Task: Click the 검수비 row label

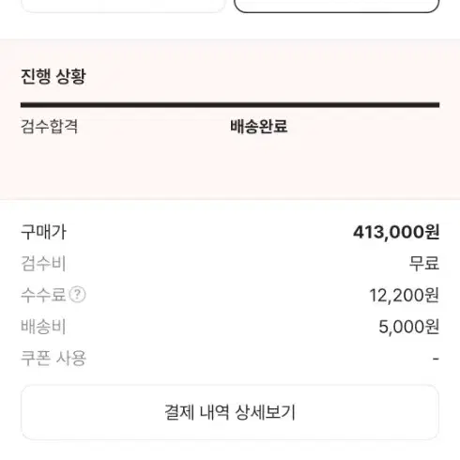Action: point(43,264)
